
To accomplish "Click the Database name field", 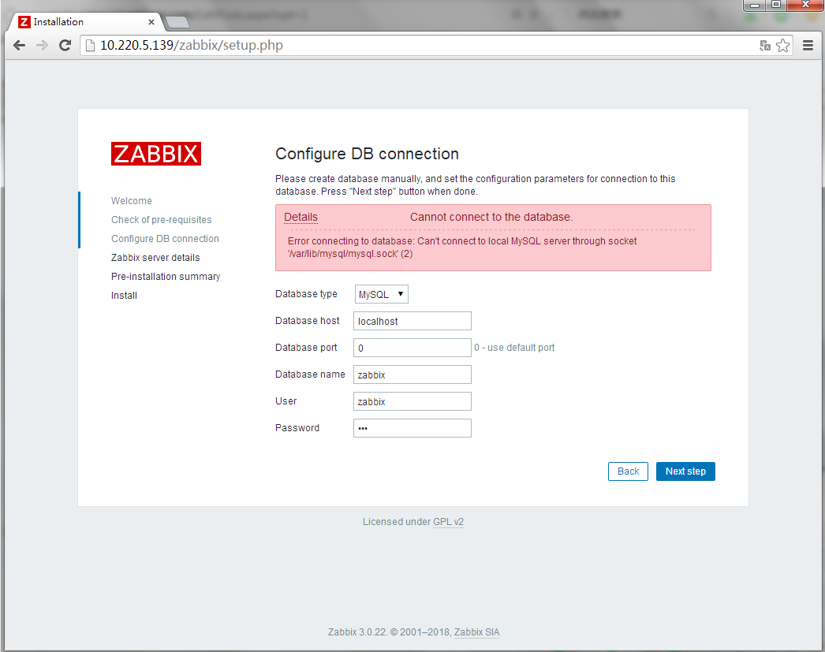I will point(412,375).
